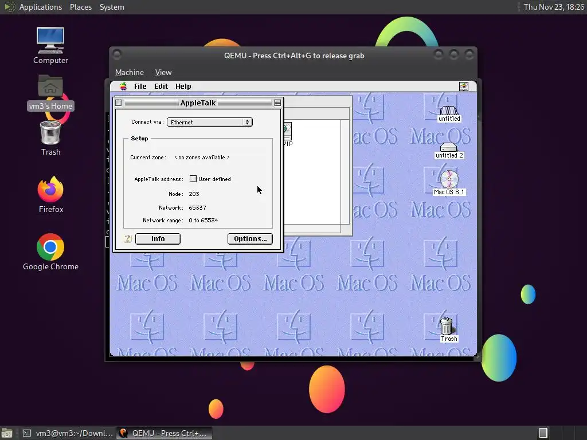Launch Firefox from the desktop
The image size is (587, 440).
(x=50, y=195)
